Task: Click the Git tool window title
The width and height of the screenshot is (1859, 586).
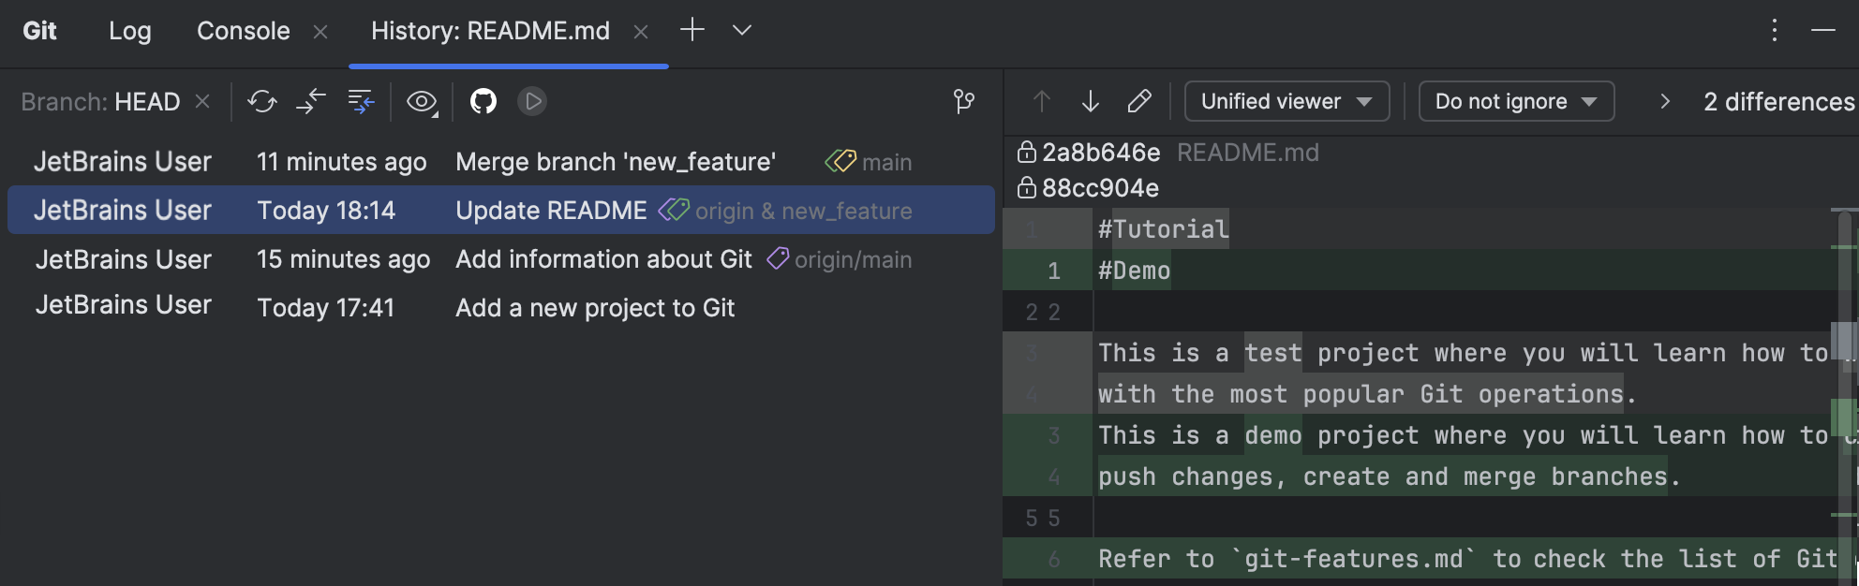Action: coord(39,31)
